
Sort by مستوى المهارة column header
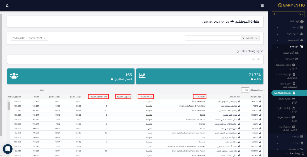123,97
